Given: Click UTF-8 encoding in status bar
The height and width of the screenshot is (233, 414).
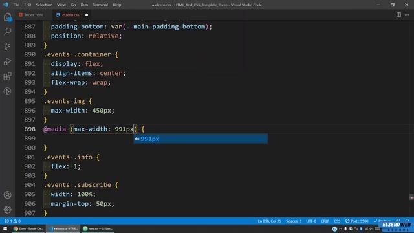Looking at the screenshot, I should pyautogui.click(x=311, y=221).
